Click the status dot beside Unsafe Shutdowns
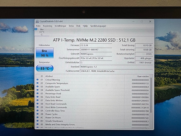 [37, 121]
